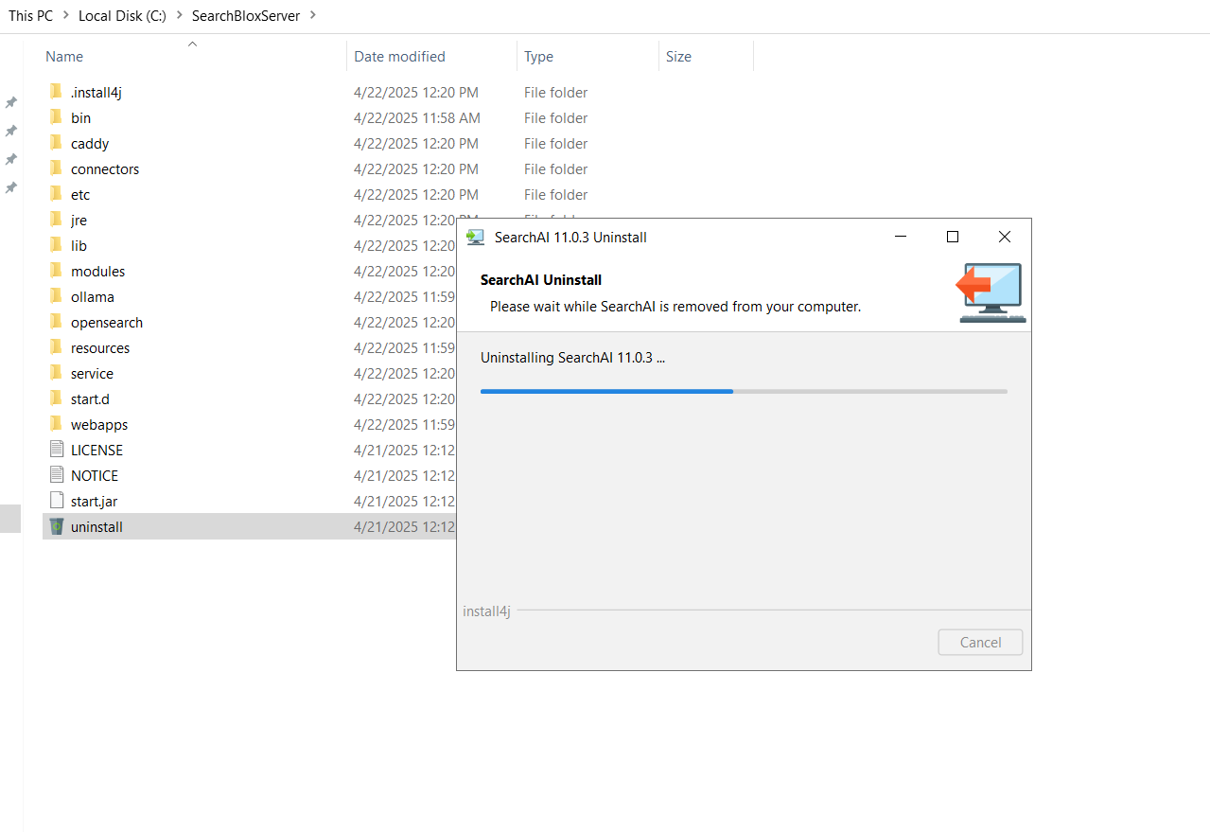The height and width of the screenshot is (832, 1210).
Task: Click the etc folder icon
Action: (x=56, y=194)
